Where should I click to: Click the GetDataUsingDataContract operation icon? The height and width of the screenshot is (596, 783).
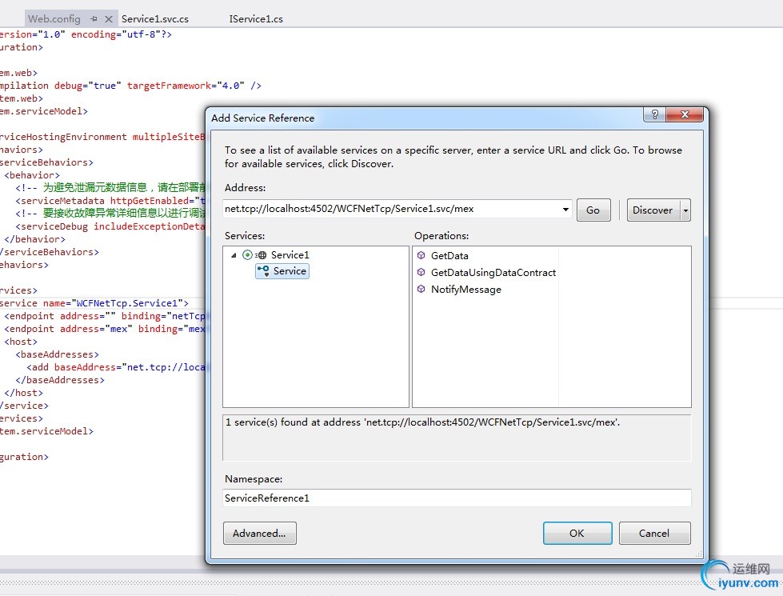pos(421,272)
